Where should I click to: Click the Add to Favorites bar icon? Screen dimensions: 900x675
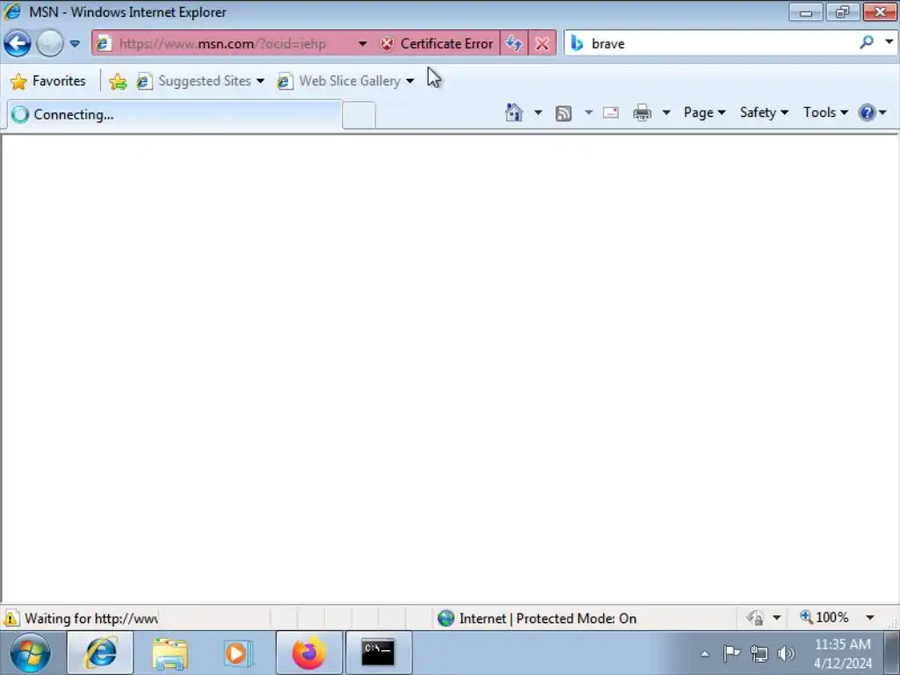click(x=118, y=82)
